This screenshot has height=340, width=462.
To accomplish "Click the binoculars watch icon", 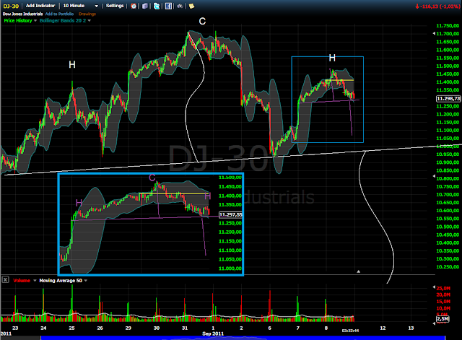I will pyautogui.click(x=180, y=6).
